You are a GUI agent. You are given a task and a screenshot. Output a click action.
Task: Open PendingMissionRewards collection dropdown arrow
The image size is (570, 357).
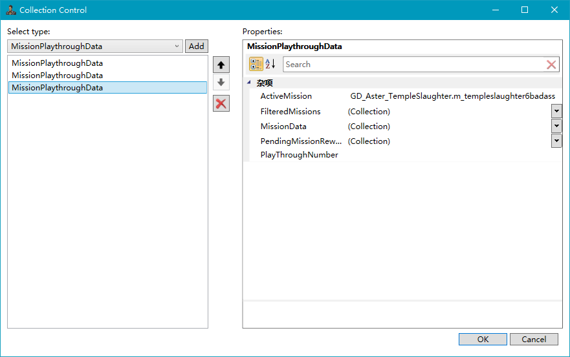(556, 141)
